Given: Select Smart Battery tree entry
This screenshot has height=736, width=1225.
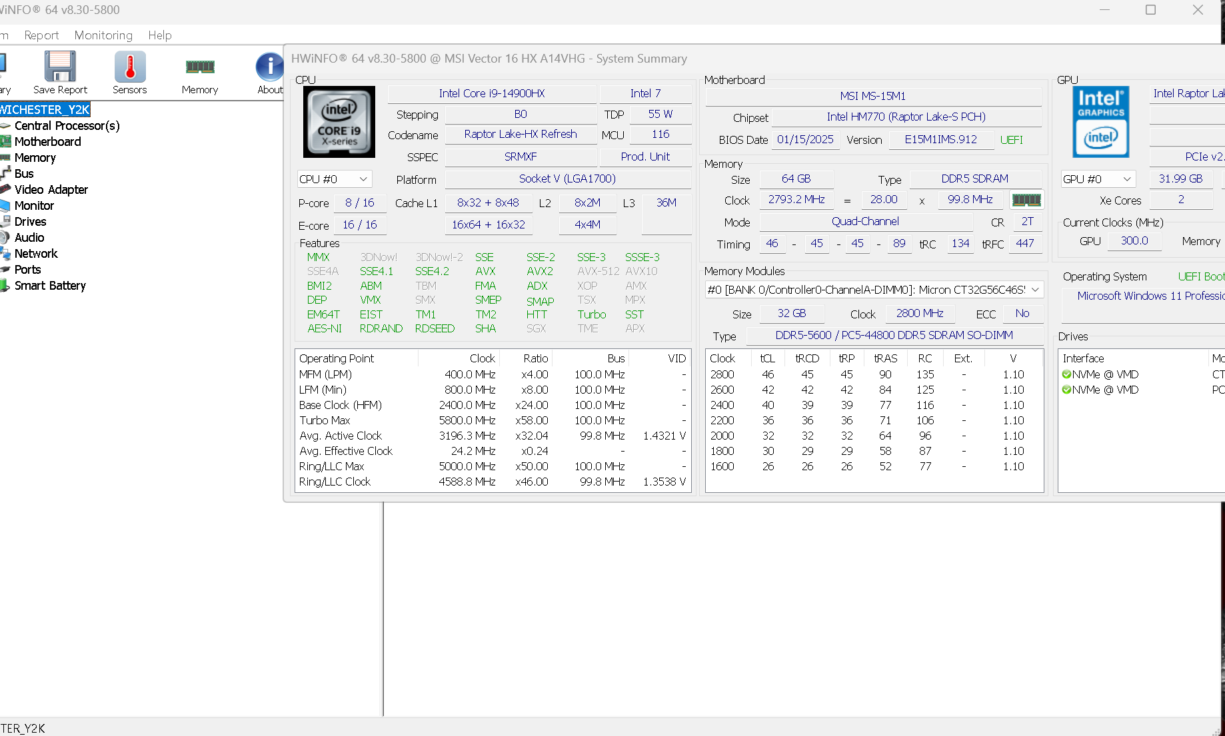Looking at the screenshot, I should coord(50,286).
